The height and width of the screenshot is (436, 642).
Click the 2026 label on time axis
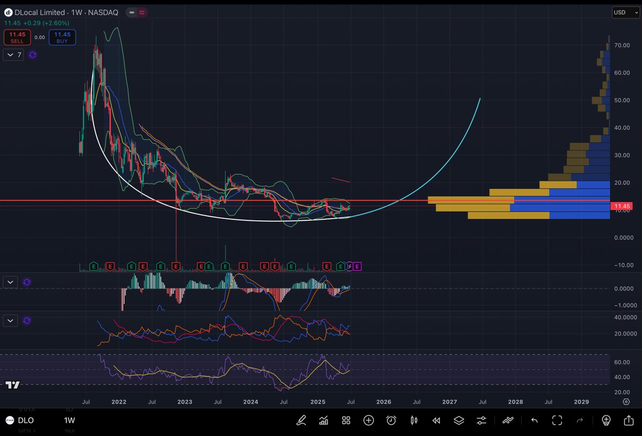[383, 401]
